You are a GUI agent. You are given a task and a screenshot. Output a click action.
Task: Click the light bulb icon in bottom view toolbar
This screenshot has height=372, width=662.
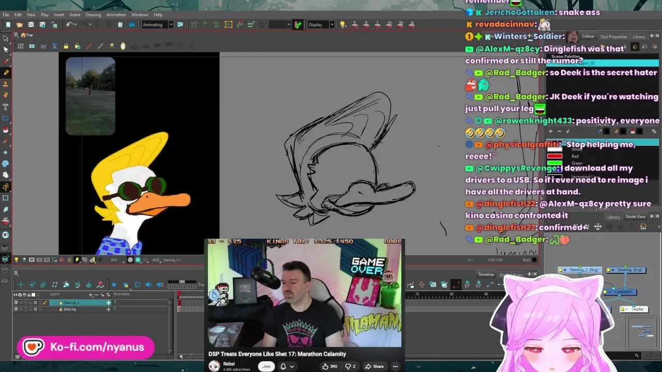click(16, 260)
